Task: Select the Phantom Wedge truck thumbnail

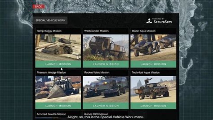Action: 58,89
